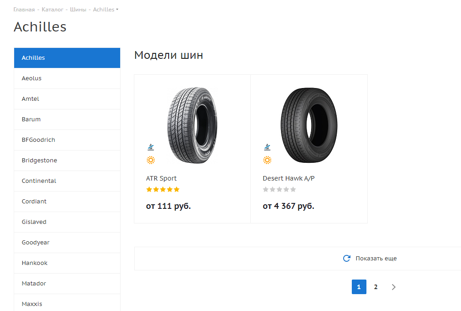This screenshot has height=311, width=461.
Task: Click the road-type icon on Desert Hawk A/P
Action: click(267, 147)
